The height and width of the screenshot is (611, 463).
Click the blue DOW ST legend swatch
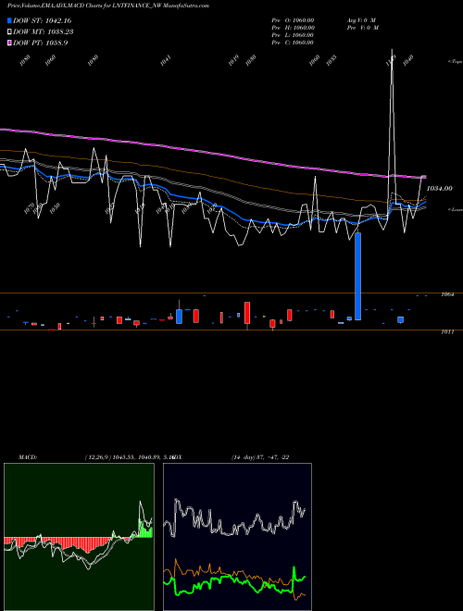(9, 20)
